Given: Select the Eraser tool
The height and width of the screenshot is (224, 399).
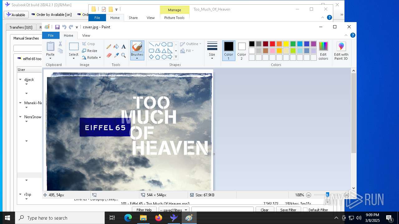Looking at the screenshot, I should pyautogui.click(x=109, y=55).
